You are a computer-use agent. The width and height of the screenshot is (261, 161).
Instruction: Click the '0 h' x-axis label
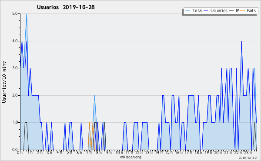tap(20, 153)
